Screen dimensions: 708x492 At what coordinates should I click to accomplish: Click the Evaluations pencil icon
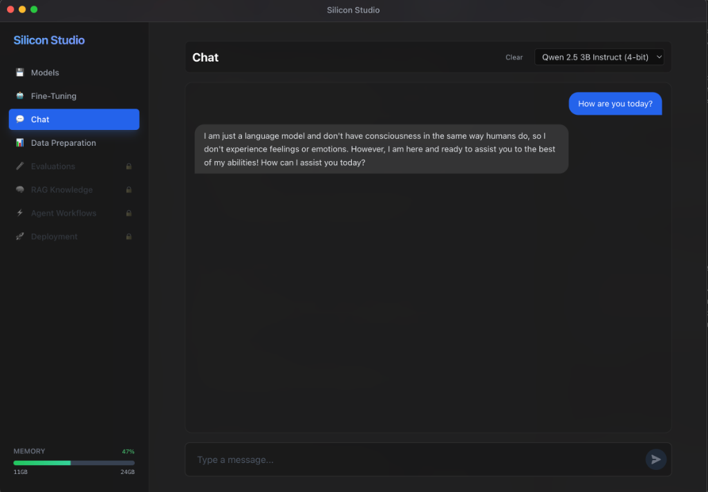[x=20, y=166]
